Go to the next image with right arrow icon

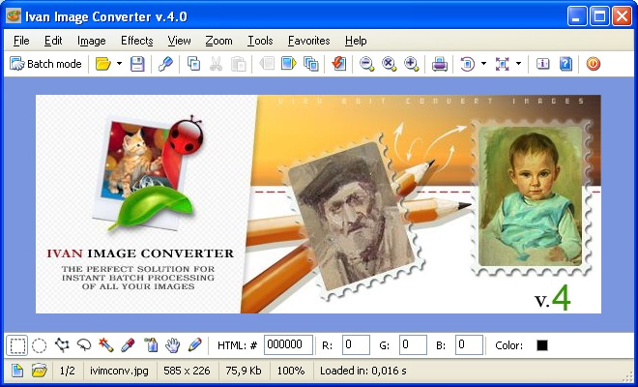coord(289,64)
